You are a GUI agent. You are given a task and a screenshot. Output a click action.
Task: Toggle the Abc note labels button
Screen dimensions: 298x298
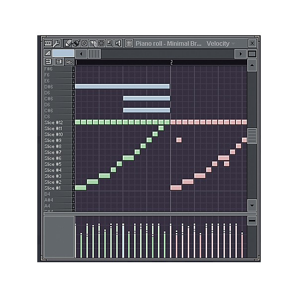70,62
